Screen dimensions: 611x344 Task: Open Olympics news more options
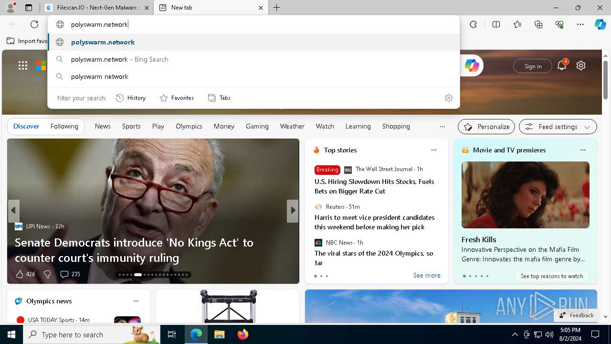[x=136, y=301]
